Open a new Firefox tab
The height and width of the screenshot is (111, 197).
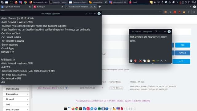click(x=100, y=7)
